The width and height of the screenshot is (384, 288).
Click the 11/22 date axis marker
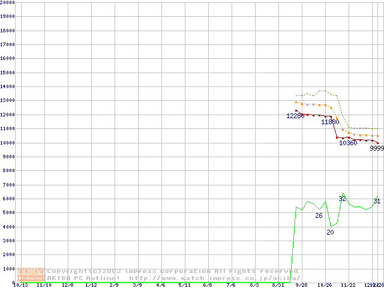349,285
